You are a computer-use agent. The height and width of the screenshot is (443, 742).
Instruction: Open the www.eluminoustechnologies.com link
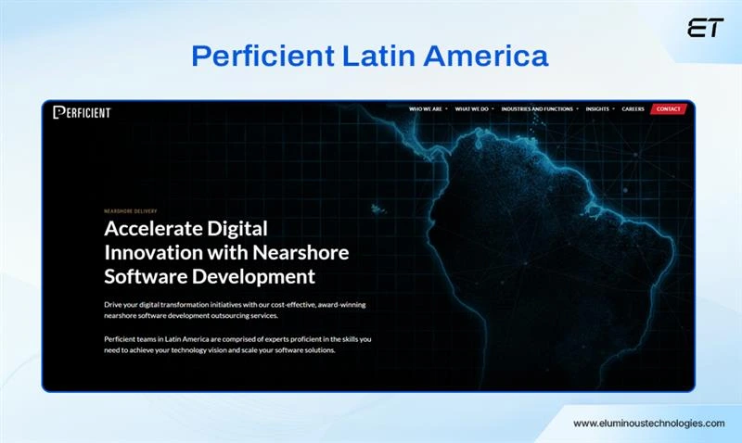pyautogui.click(x=648, y=424)
